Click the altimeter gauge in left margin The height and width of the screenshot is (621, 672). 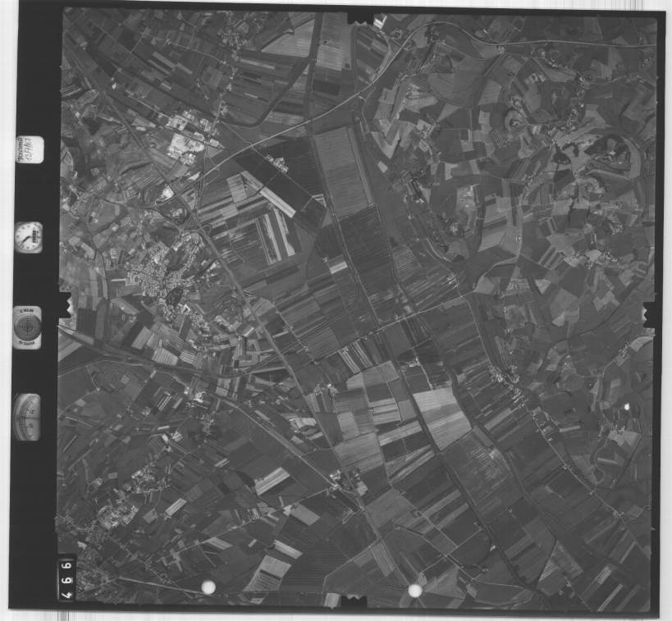tap(27, 417)
